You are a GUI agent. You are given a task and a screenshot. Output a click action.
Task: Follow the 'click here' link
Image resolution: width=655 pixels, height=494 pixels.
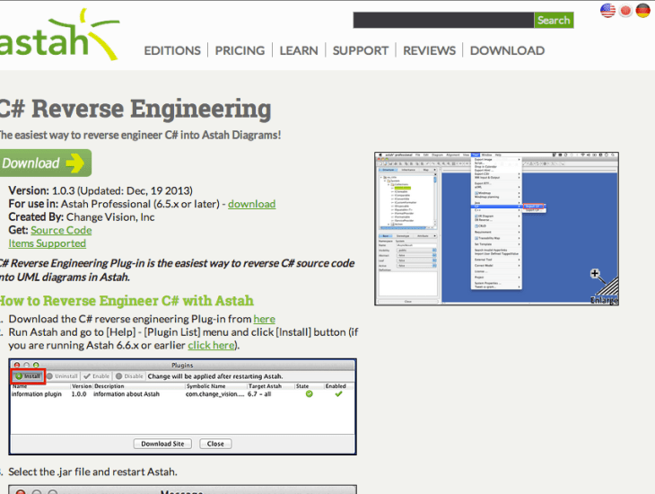(x=211, y=346)
